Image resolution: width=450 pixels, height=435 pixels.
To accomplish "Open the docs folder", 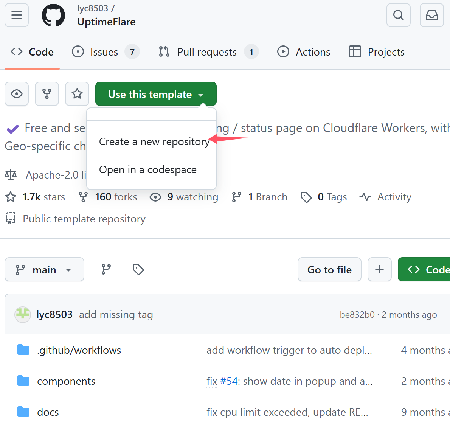I will [x=48, y=412].
